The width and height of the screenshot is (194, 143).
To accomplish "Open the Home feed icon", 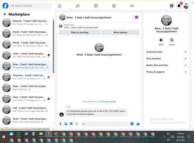I will pyautogui.click(x=59, y=6).
